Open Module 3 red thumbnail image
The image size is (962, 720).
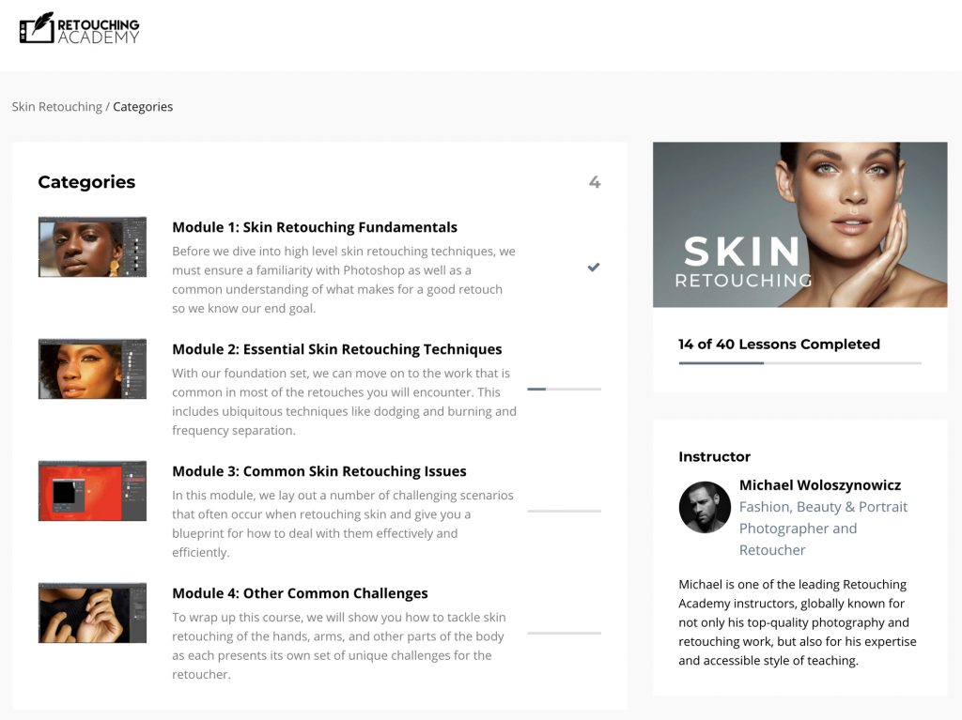92,491
